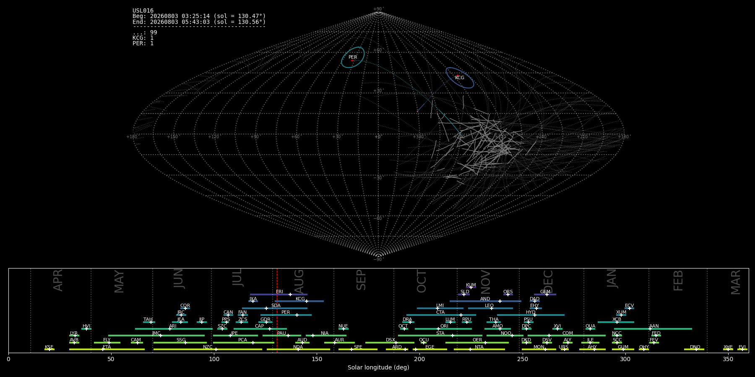Click the AUR shower label in timeline

339,340
